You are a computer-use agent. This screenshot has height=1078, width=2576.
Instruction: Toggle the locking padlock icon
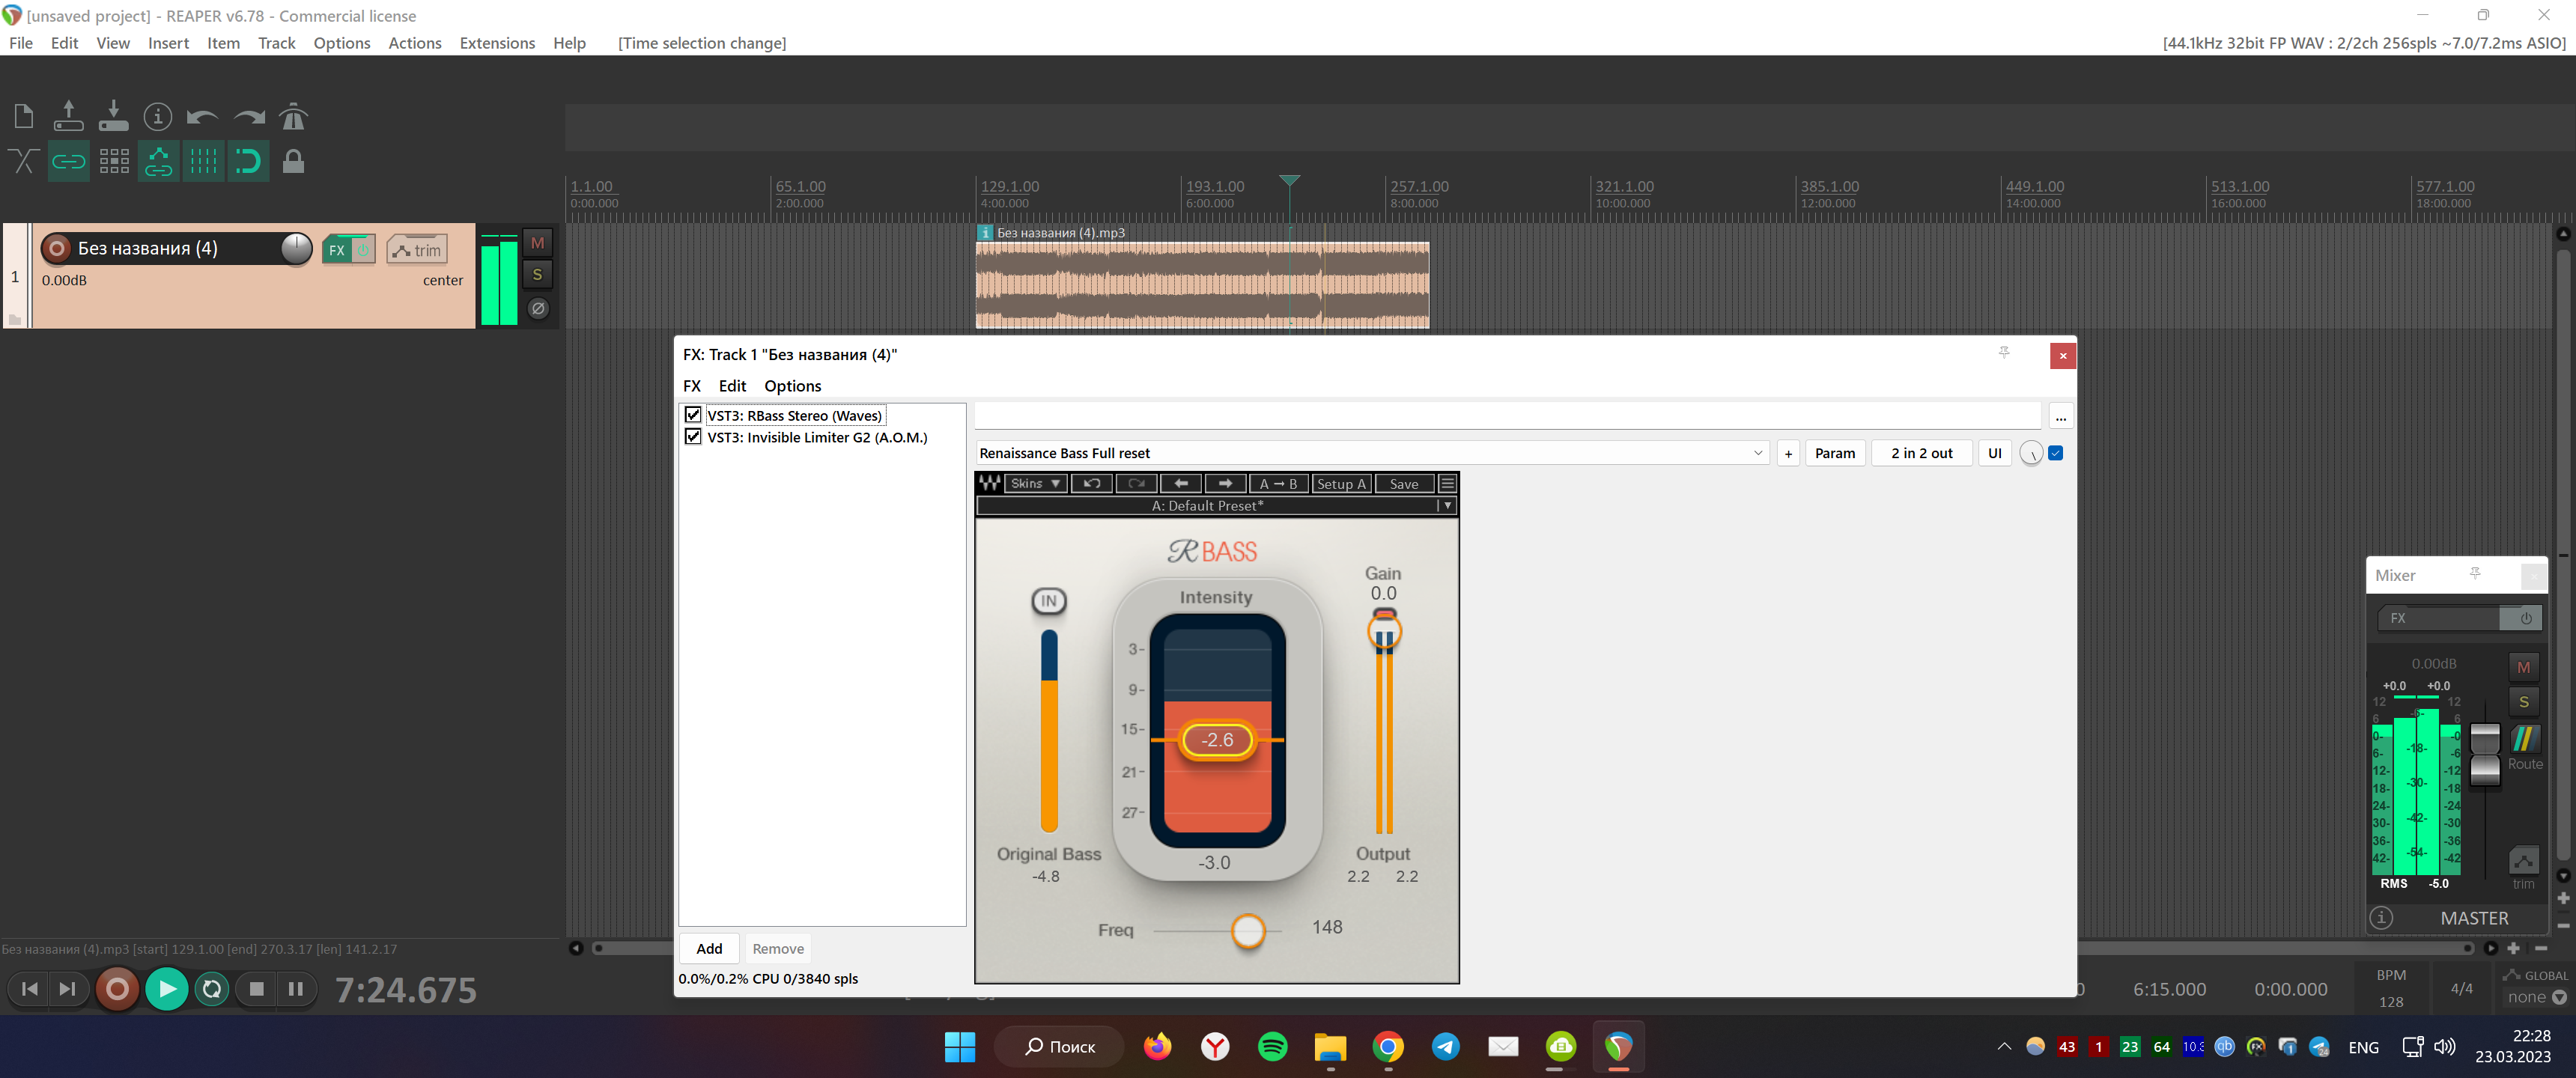pyautogui.click(x=293, y=161)
